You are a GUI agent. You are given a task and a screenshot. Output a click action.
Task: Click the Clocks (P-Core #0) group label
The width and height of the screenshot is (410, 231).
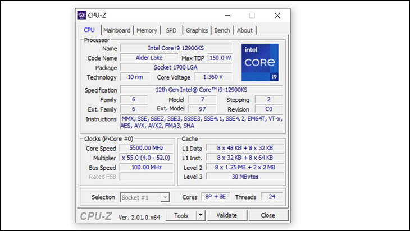(108, 139)
